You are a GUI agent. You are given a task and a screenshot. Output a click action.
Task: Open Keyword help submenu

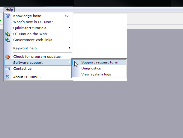click(38, 48)
